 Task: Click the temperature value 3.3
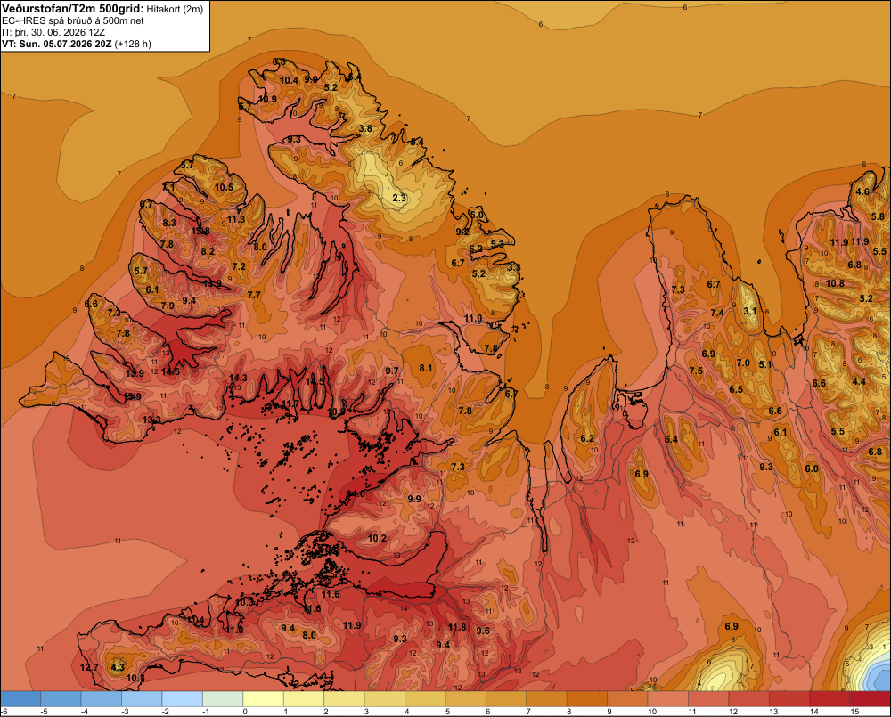pyautogui.click(x=514, y=267)
